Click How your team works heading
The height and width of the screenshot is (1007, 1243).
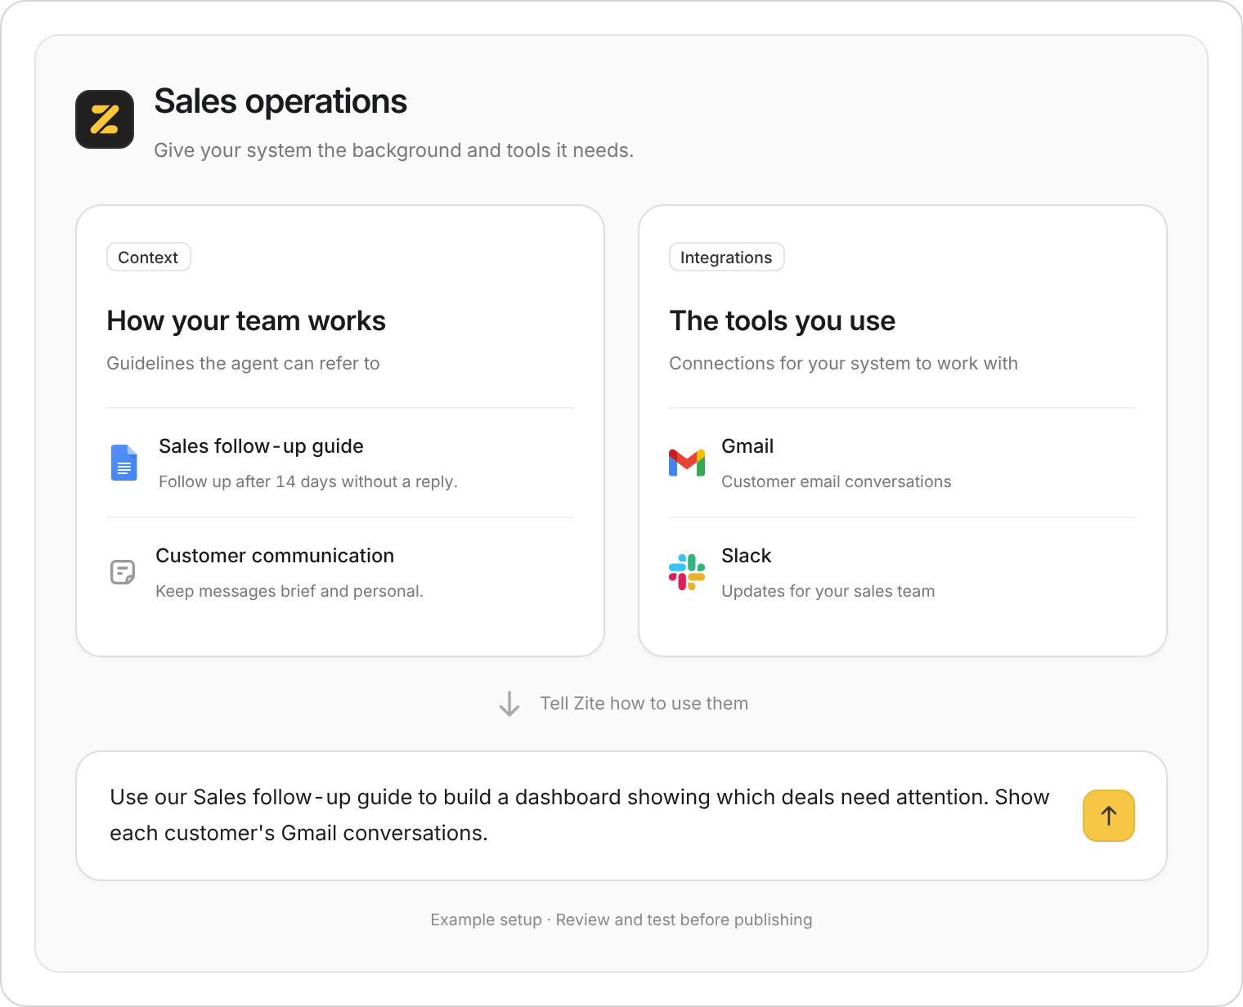tap(246, 321)
